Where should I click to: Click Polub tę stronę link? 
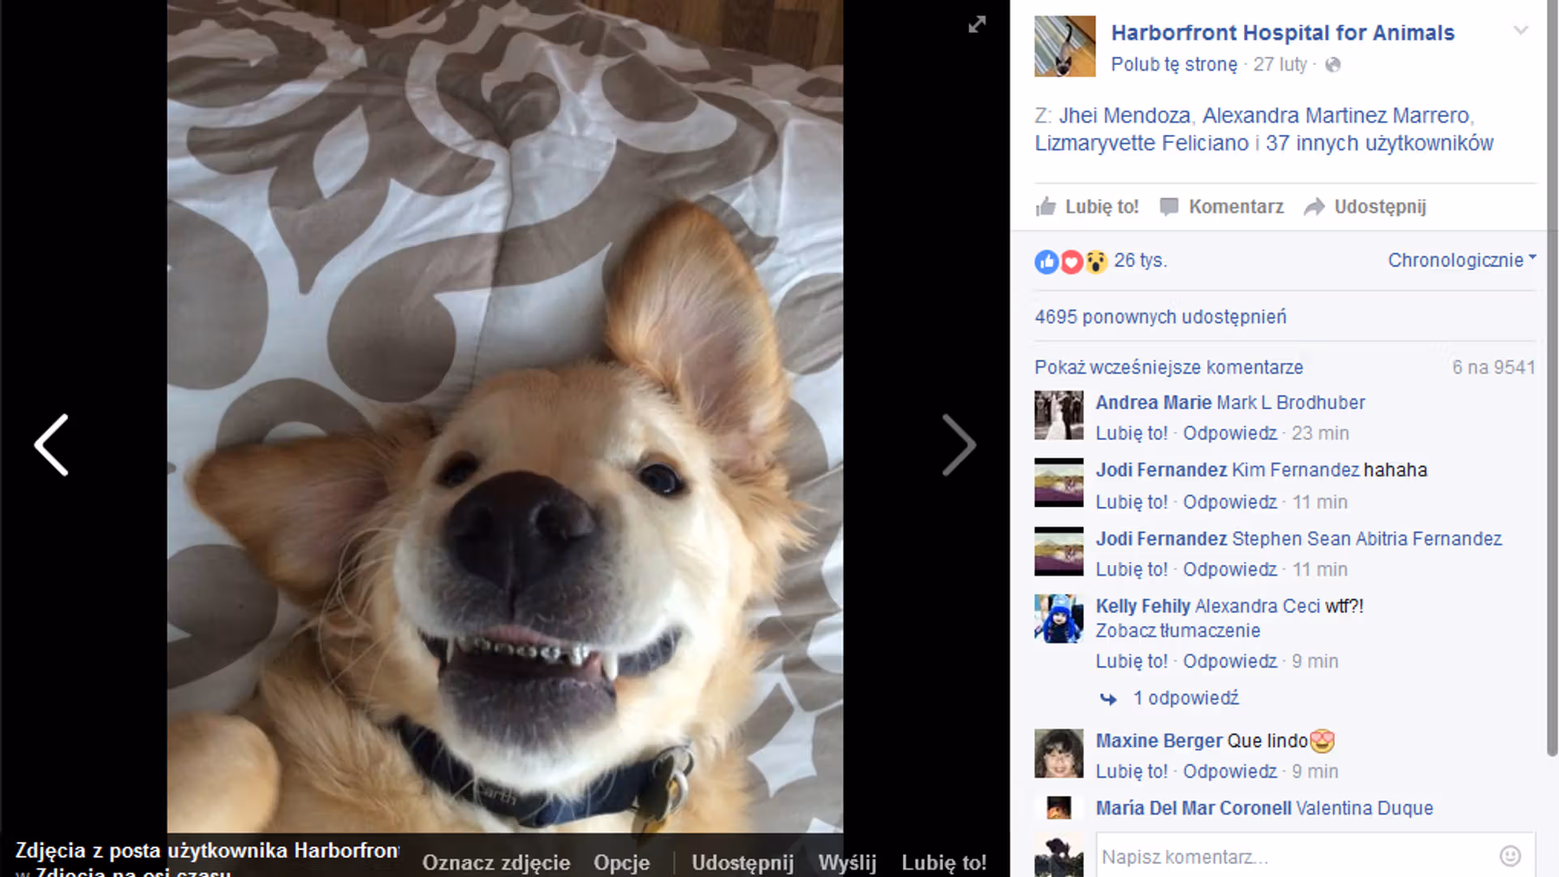pos(1173,65)
